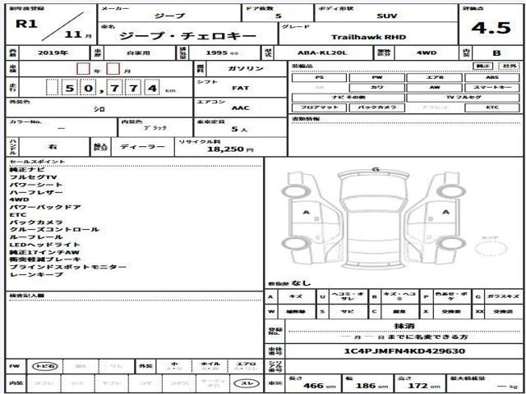Click the interior color ブラック

tap(155, 128)
